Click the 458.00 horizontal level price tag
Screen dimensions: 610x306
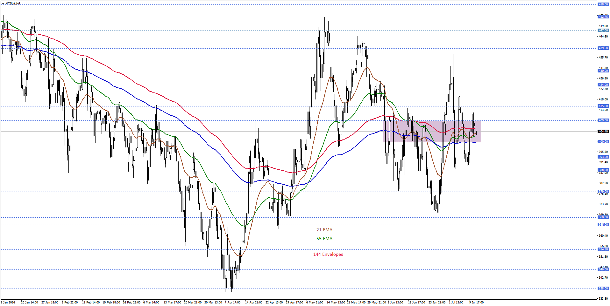point(603,4)
